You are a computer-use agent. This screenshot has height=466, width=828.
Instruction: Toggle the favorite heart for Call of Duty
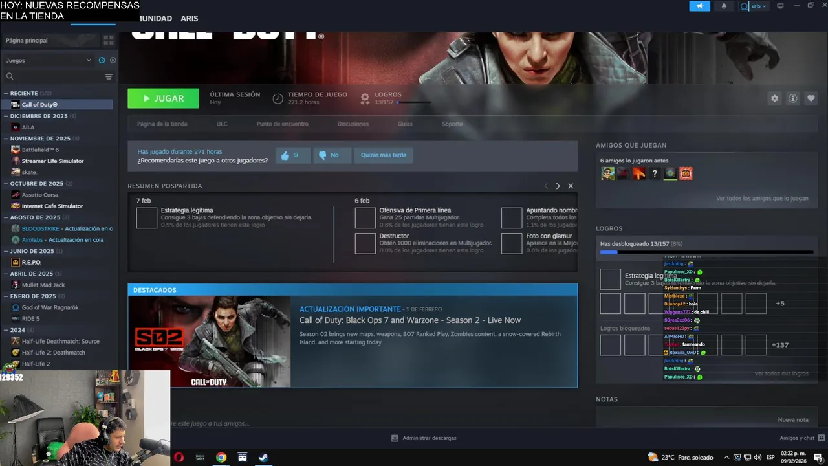pyautogui.click(x=811, y=98)
